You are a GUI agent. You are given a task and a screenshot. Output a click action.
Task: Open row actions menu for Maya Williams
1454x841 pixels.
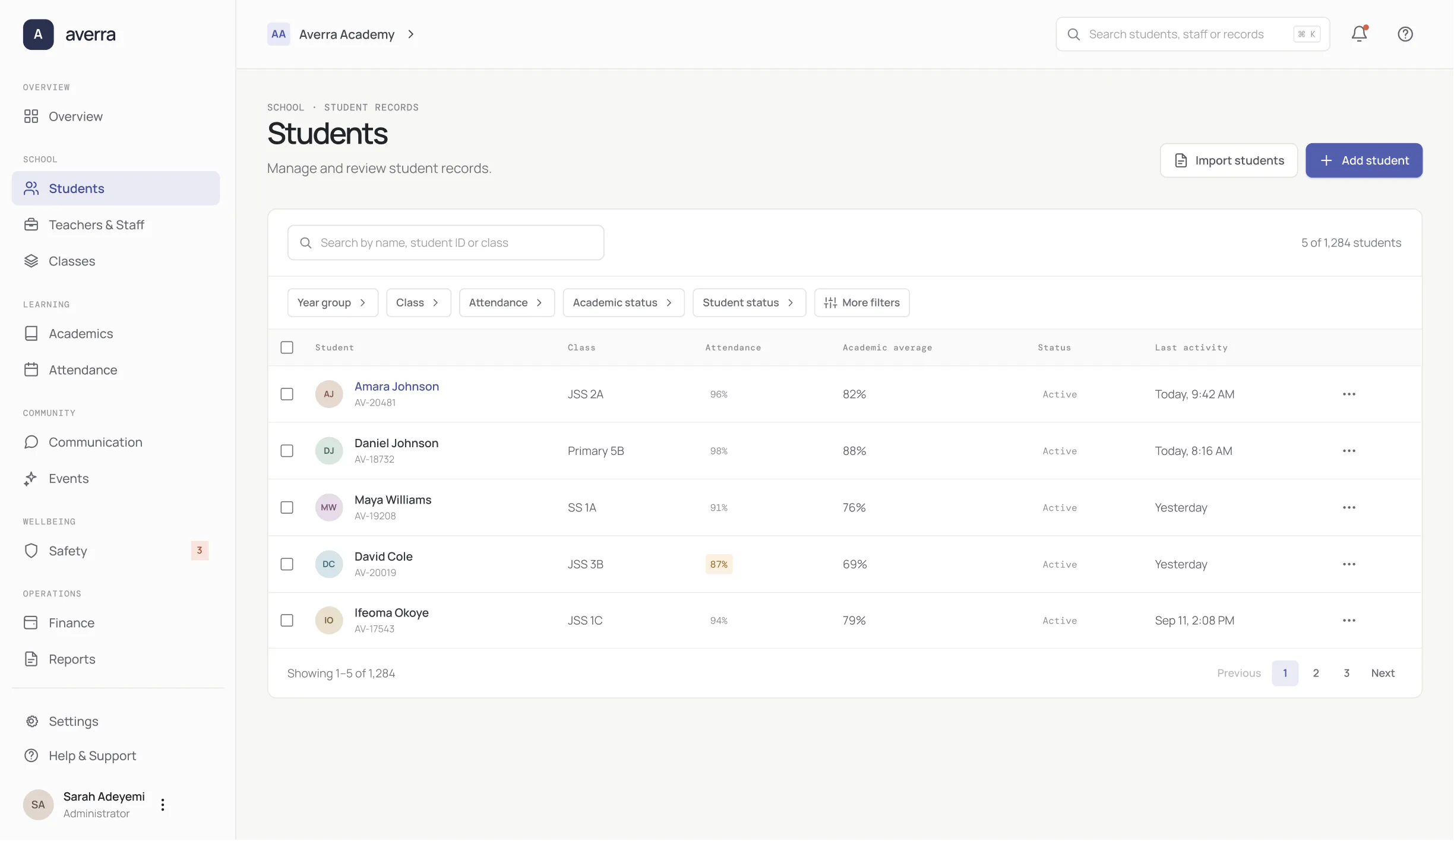pos(1349,507)
